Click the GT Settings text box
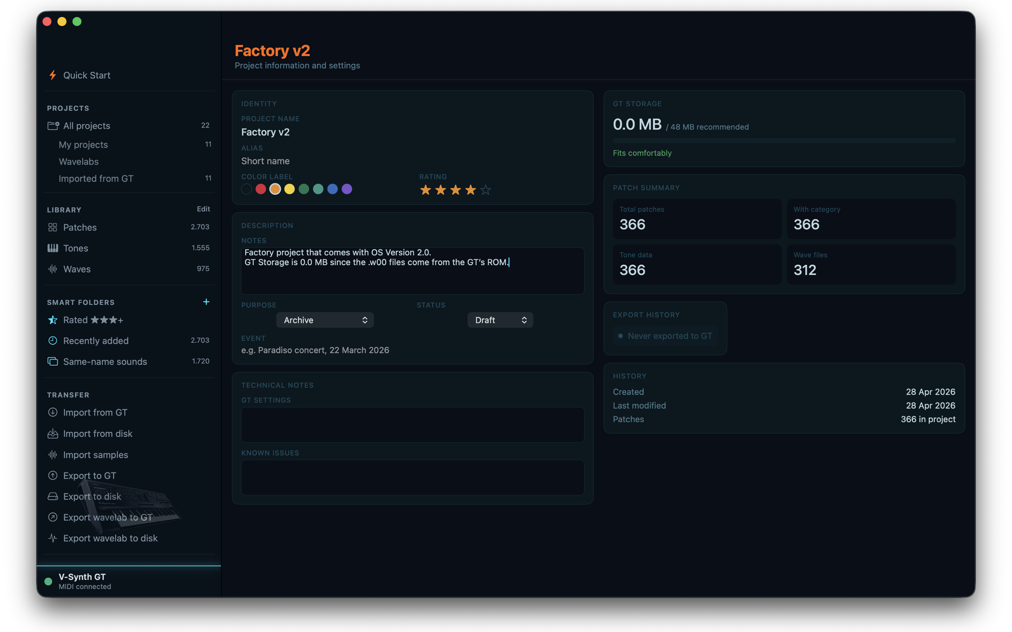Viewport: 1012px width, 632px height. [412, 425]
